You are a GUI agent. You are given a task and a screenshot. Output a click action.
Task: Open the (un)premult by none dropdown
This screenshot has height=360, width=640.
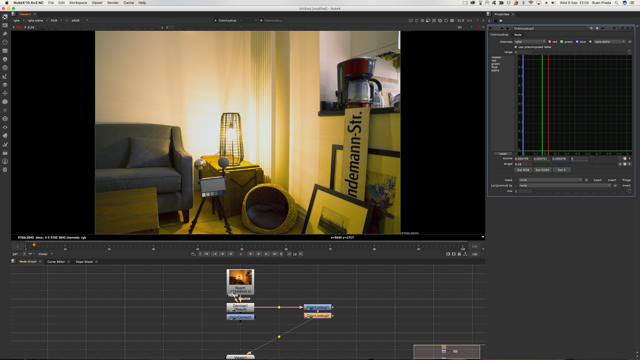[565, 186]
